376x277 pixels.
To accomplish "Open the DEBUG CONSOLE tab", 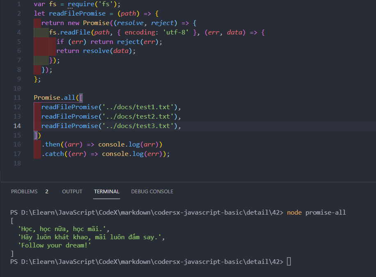I will point(152,191).
